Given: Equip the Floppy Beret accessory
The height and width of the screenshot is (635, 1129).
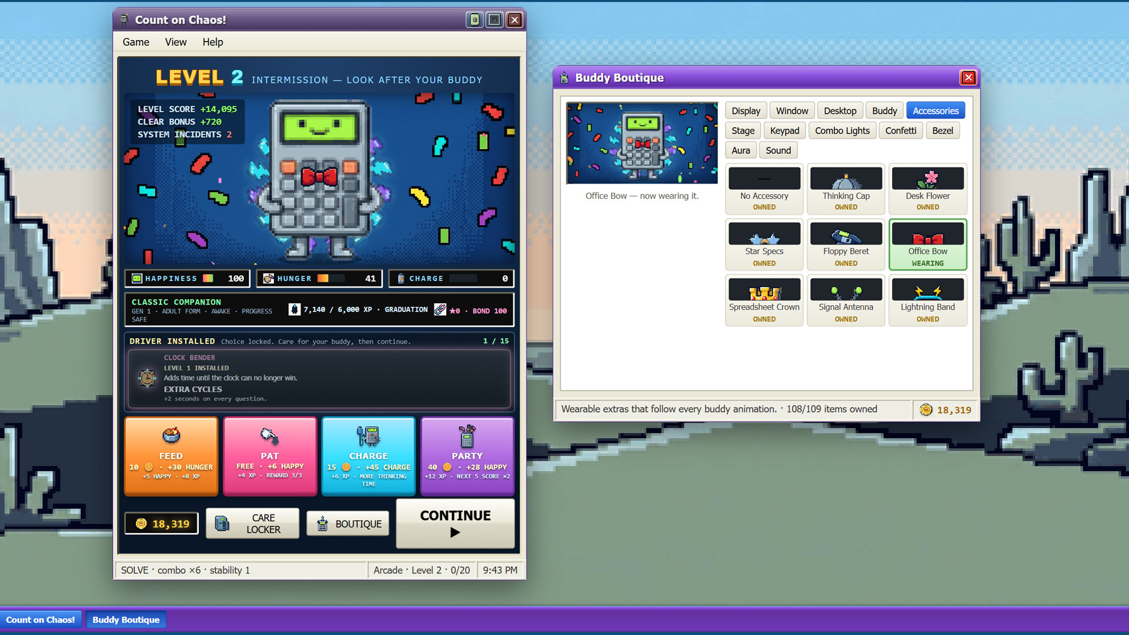Looking at the screenshot, I should [x=846, y=245].
